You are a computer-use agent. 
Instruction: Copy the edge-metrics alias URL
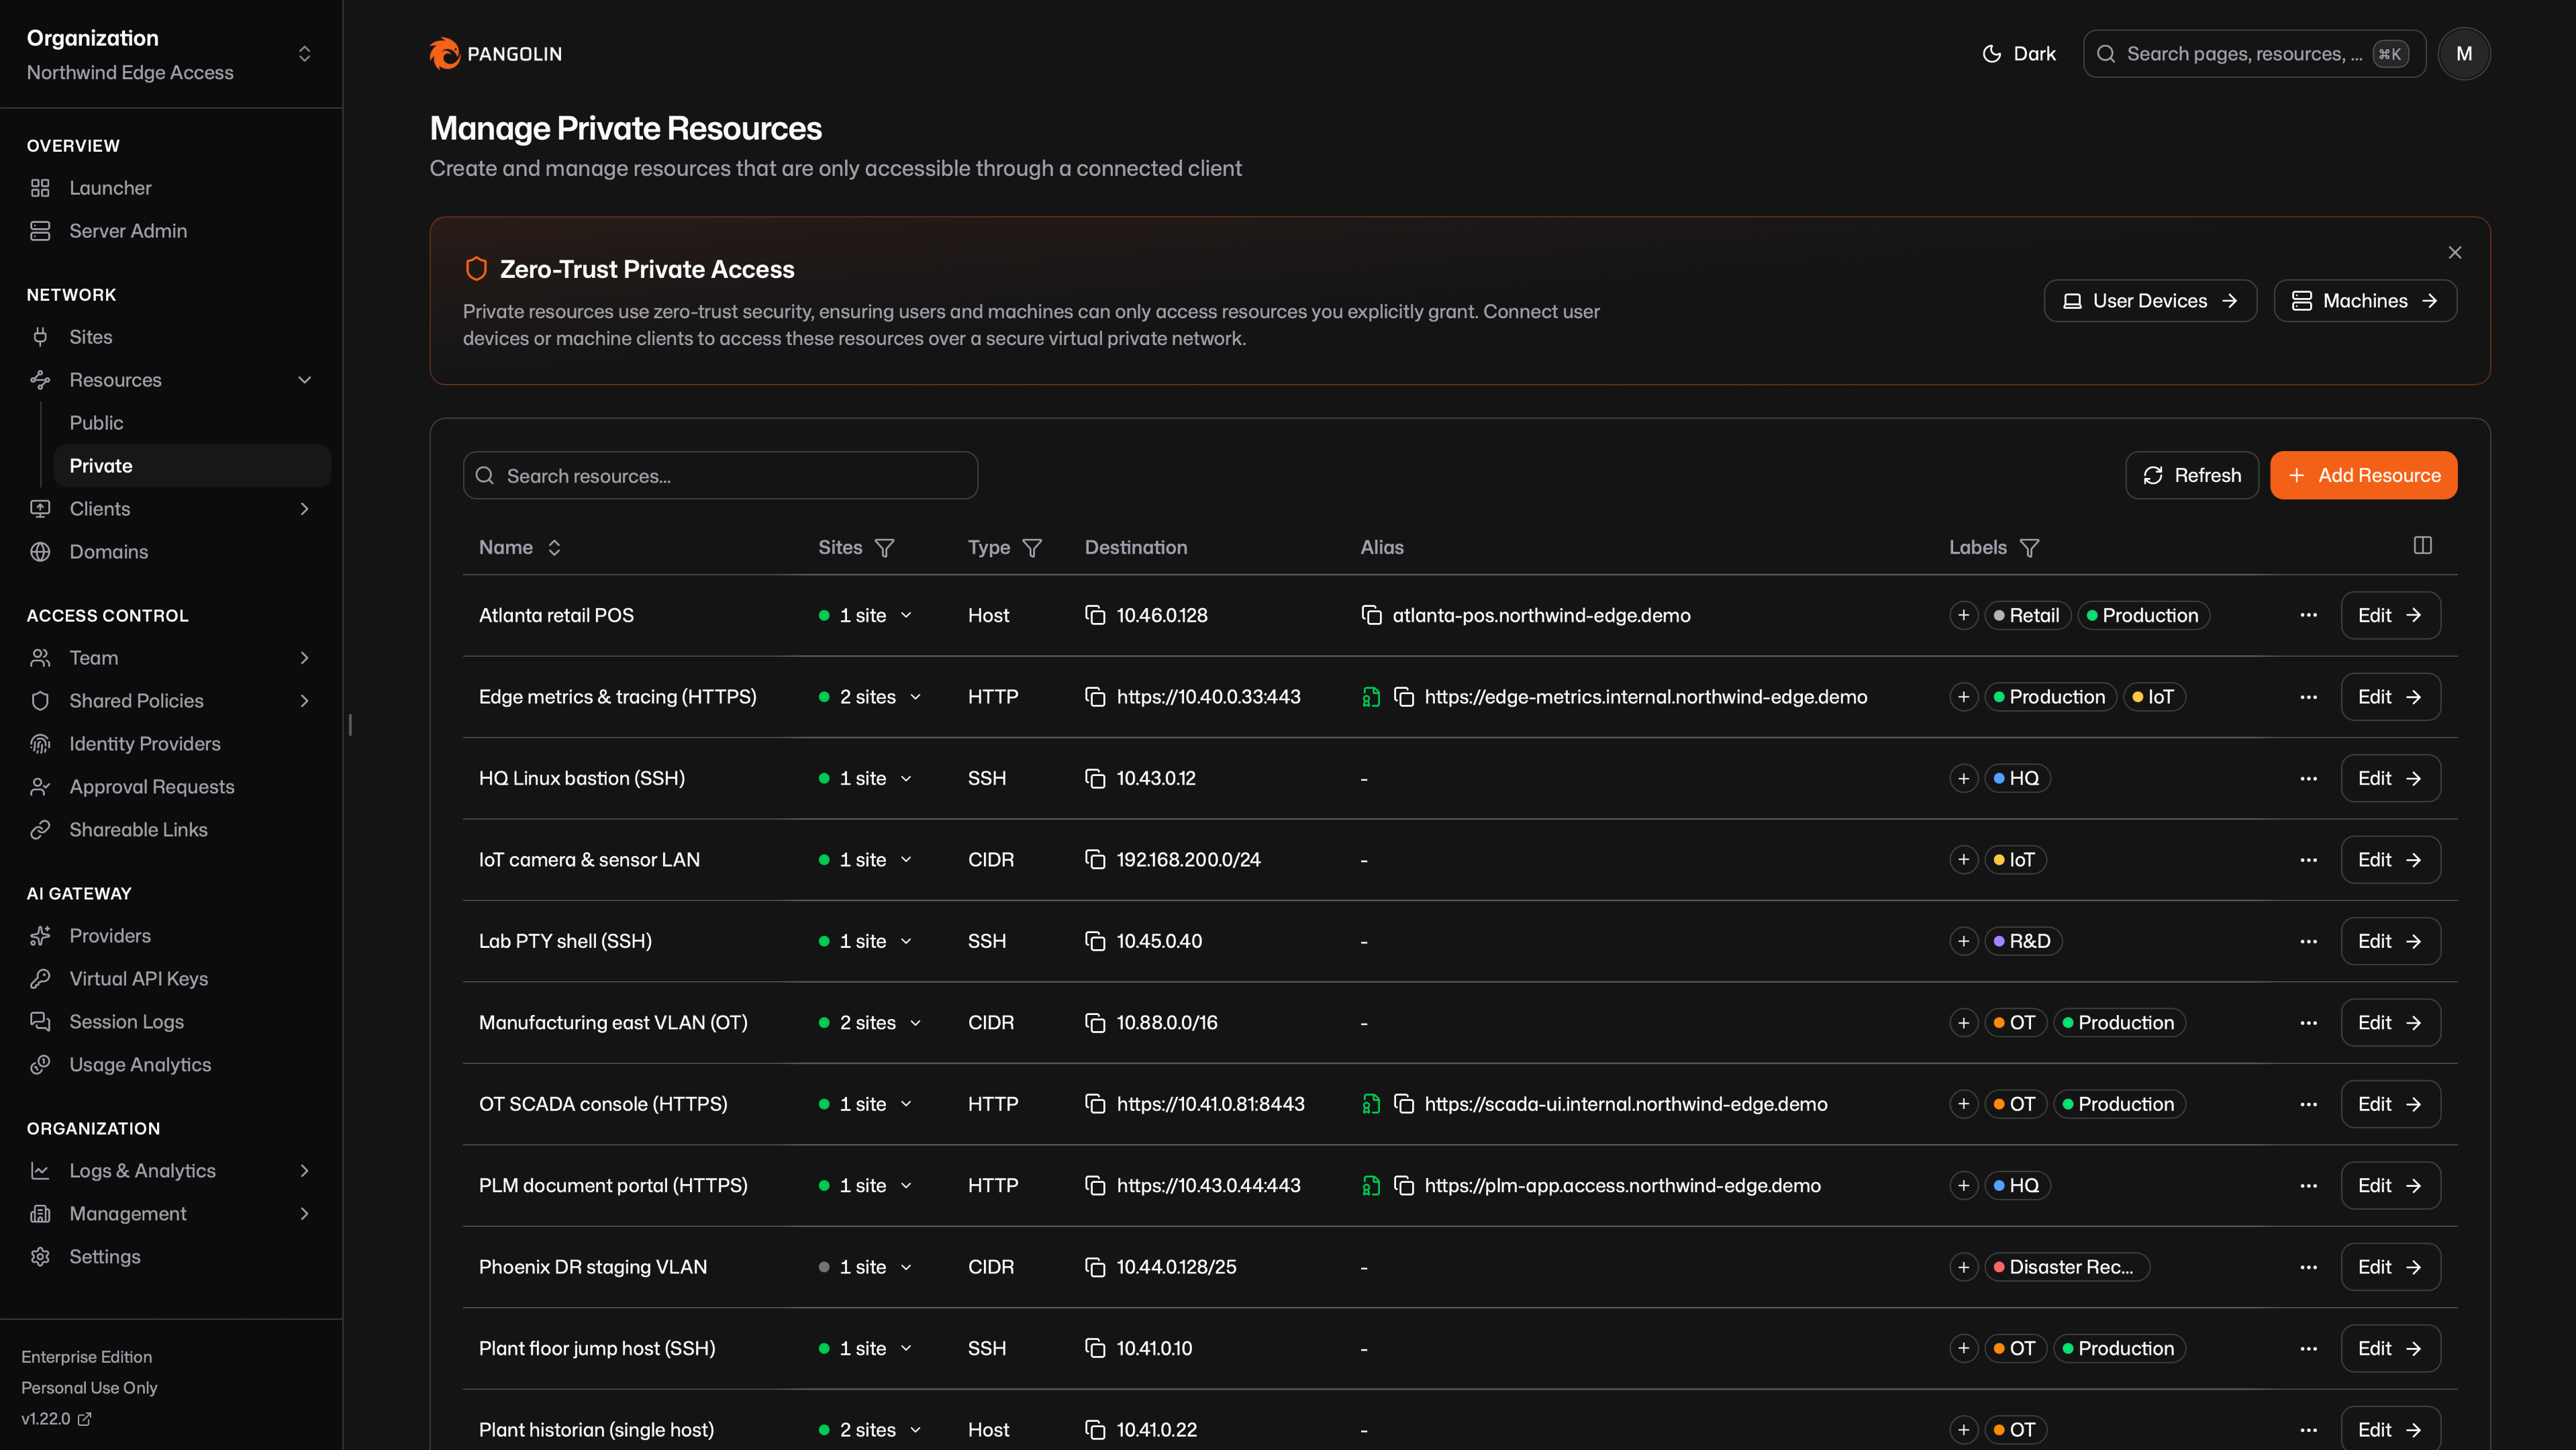[1404, 697]
